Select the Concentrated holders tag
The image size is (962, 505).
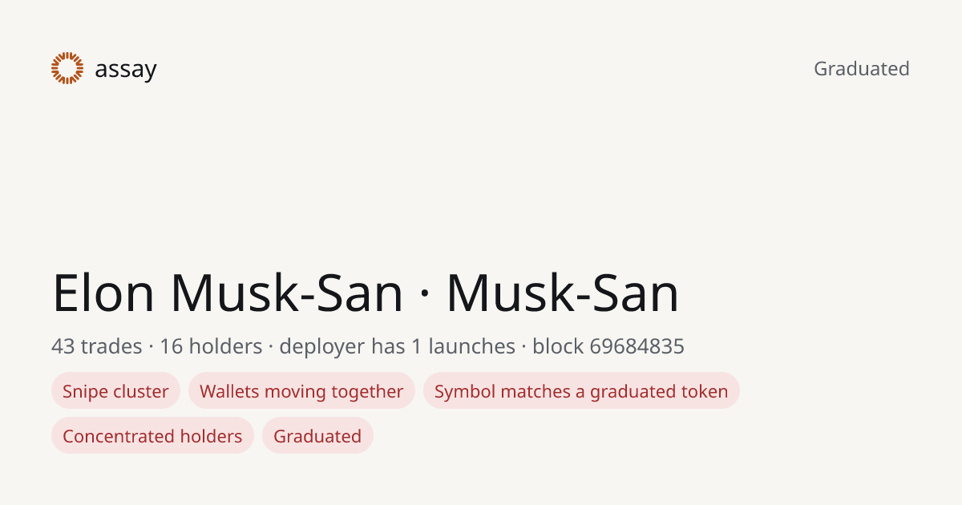(152, 436)
